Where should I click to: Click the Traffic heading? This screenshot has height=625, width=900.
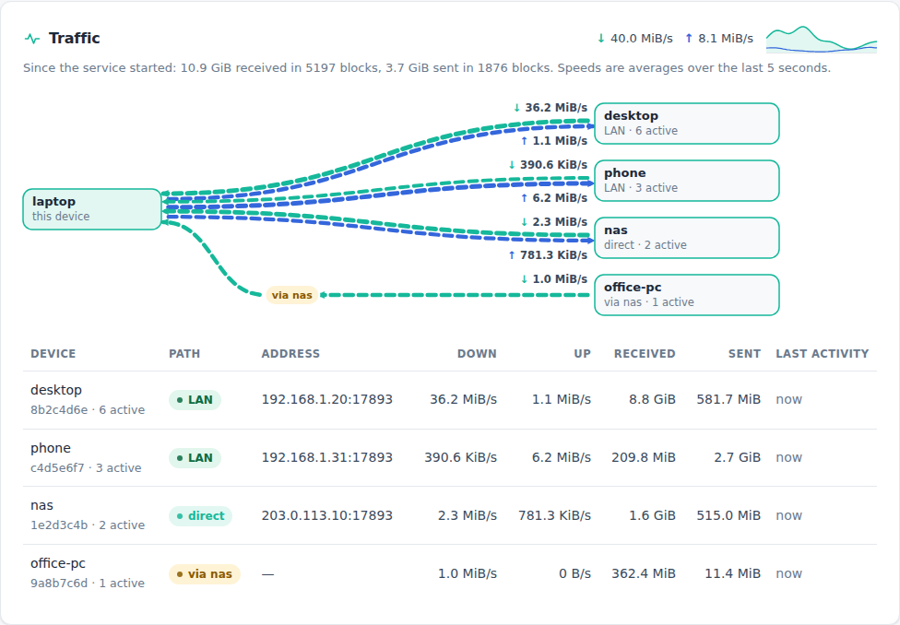(x=74, y=38)
